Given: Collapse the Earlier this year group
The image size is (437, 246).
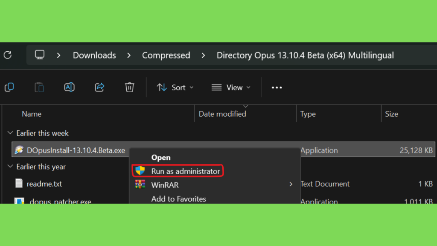Looking at the screenshot, I should 10,166.
